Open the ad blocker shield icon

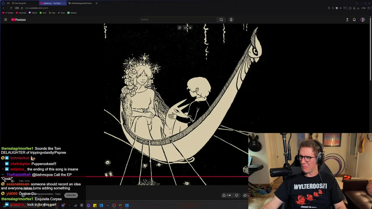click(337, 8)
